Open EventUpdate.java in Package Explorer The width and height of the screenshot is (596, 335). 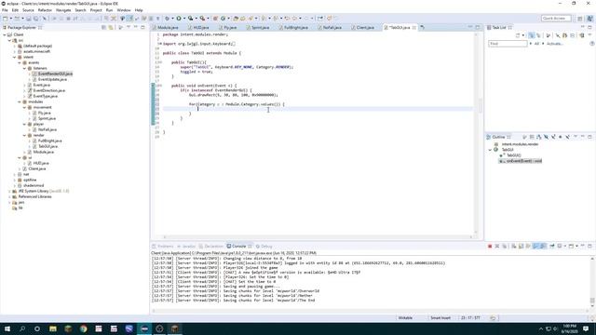[x=52, y=79]
